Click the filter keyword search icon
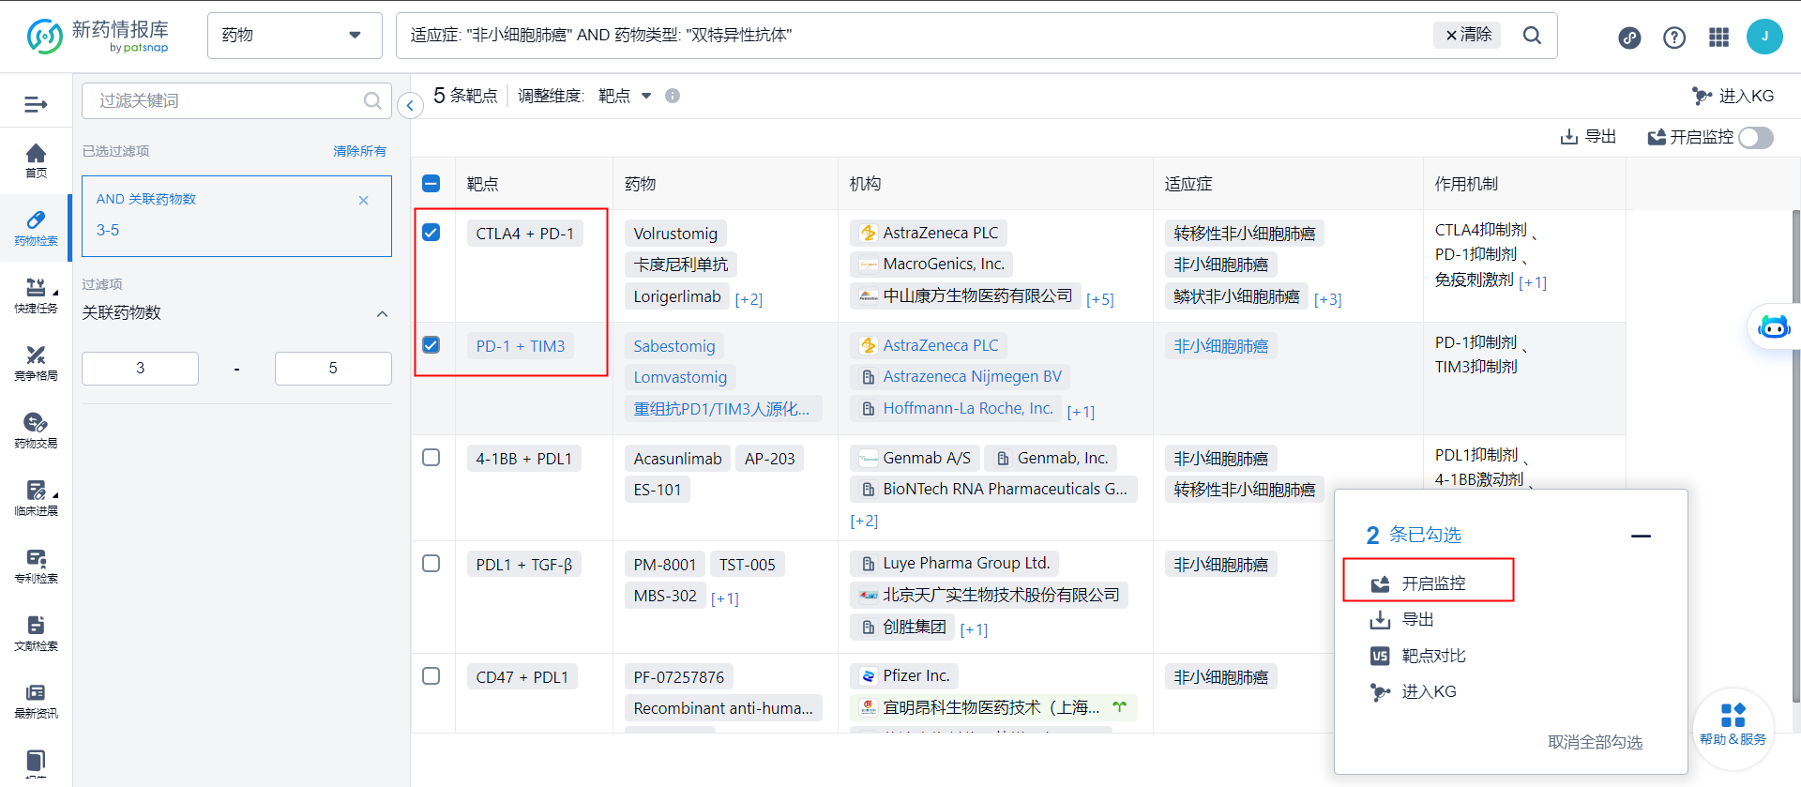 pyautogui.click(x=372, y=100)
